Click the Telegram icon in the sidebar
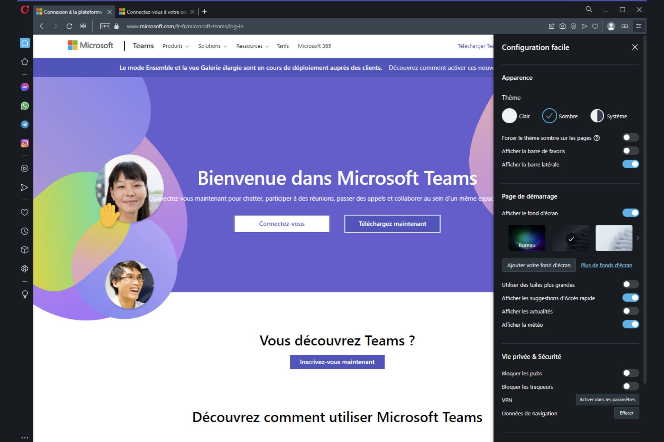664x442 pixels. 25,125
